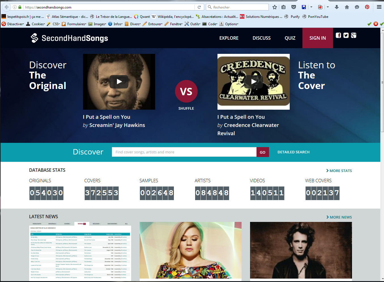Click the browser address bar URL
Viewport: 384px width, 282px height.
coord(48,7)
